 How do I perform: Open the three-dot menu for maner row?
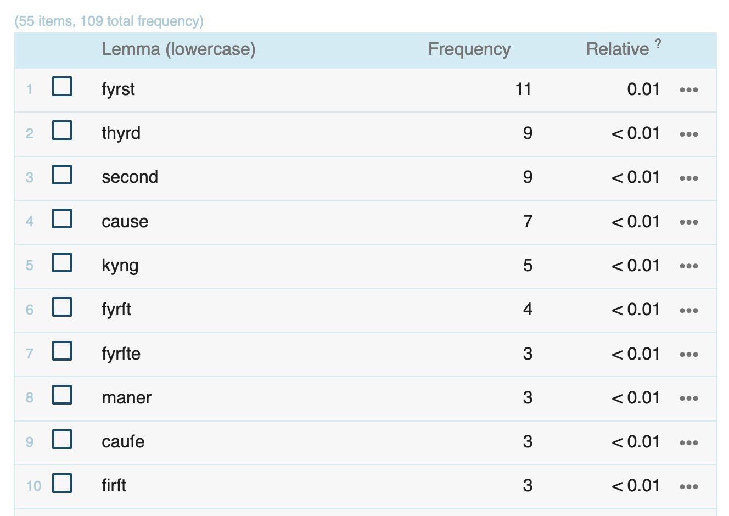tap(688, 399)
